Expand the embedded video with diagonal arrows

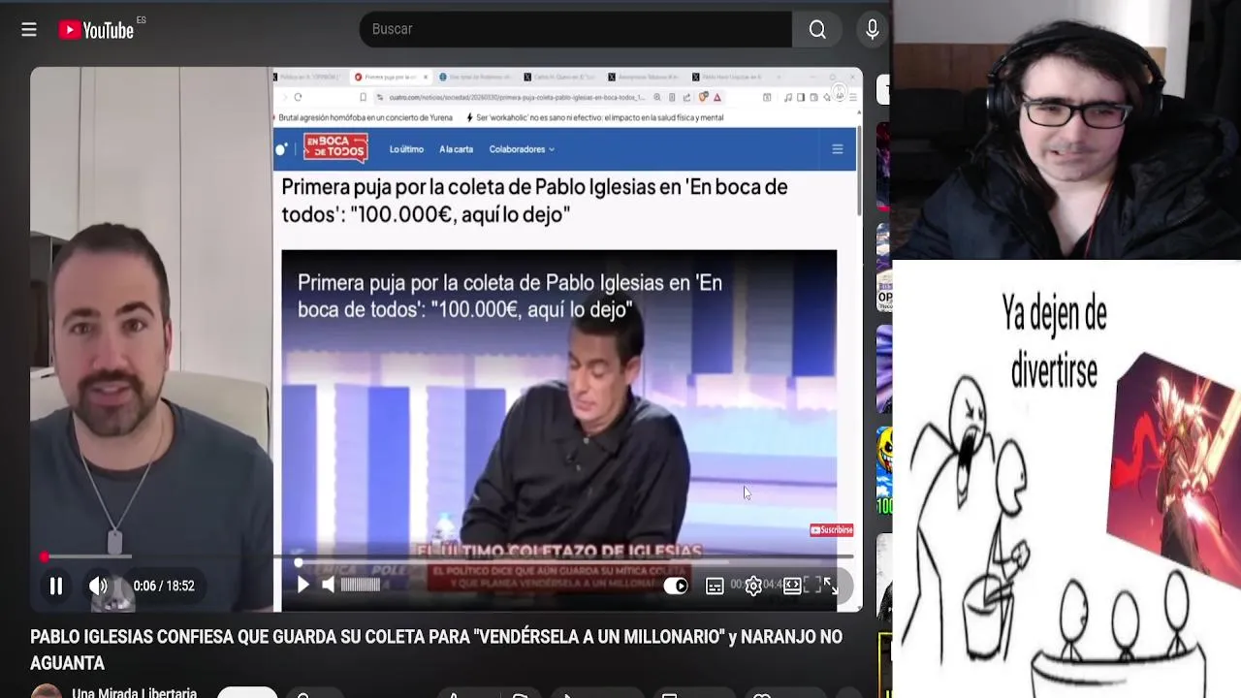tap(831, 585)
